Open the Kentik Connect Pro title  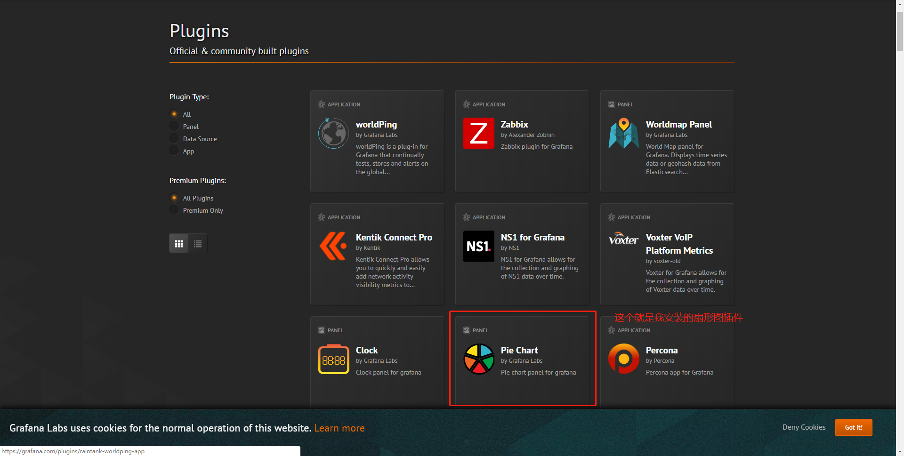click(x=394, y=238)
